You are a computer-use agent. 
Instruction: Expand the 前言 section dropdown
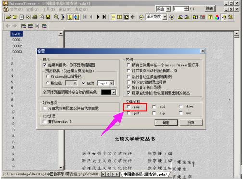click(168, 9)
